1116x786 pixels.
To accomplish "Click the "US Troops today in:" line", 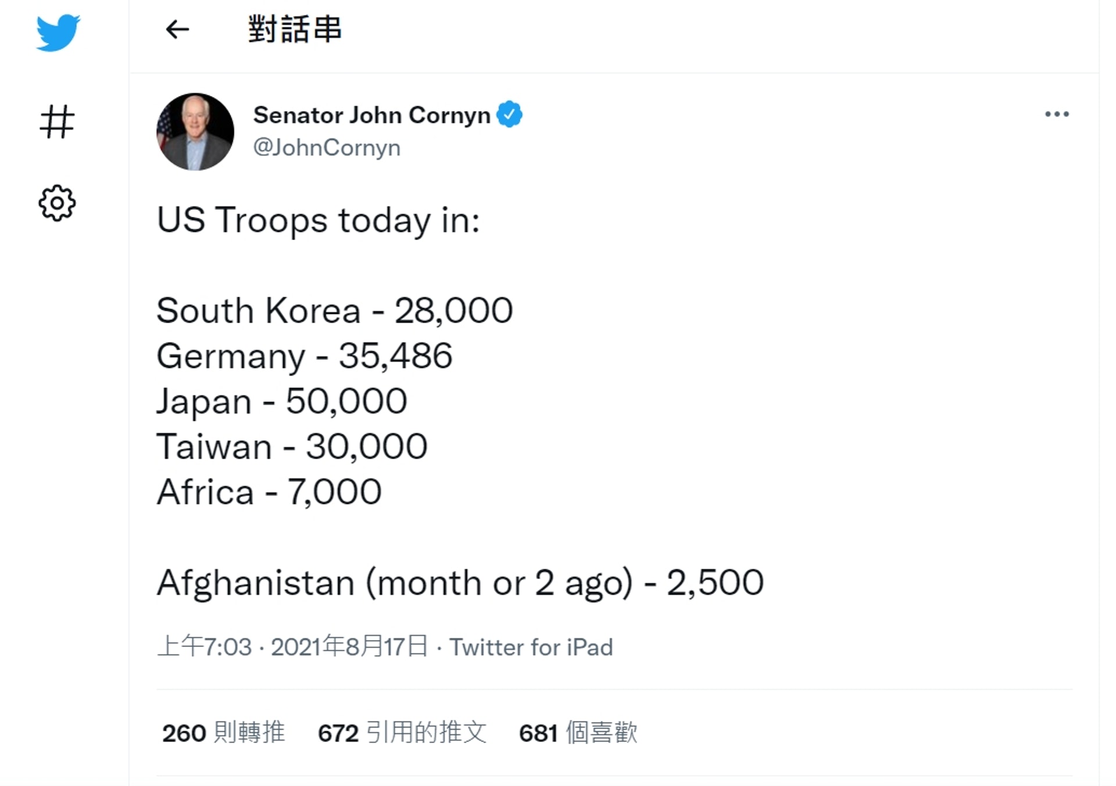I will (318, 220).
